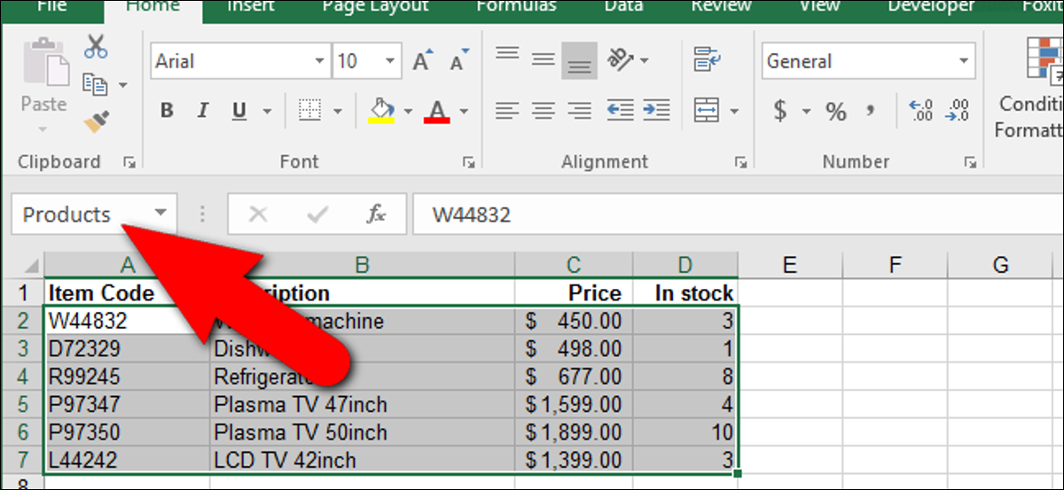Click the formula bar containing W44832
Screen dimensions: 1064x490
pos(737,214)
